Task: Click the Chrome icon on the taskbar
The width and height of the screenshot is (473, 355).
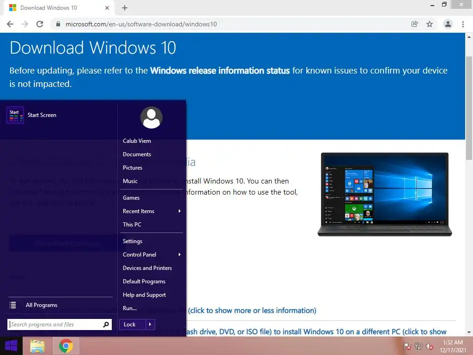Action: 66,346
